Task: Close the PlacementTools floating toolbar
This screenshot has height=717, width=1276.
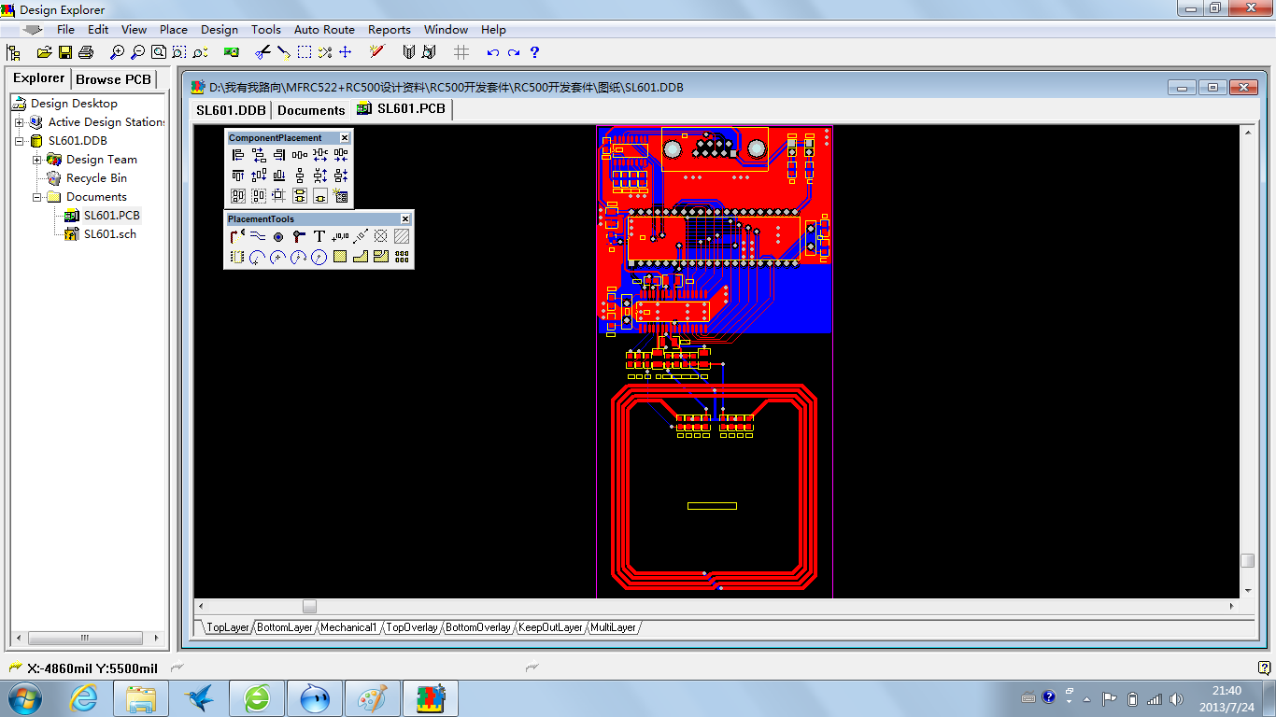Action: 405,219
